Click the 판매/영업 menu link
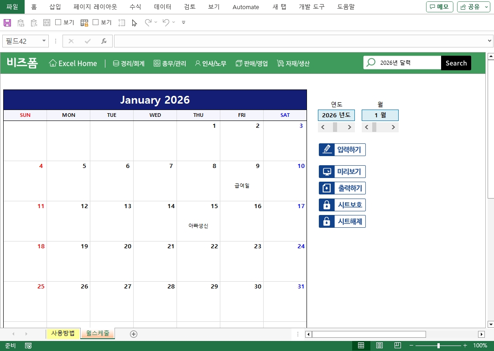The width and height of the screenshot is (494, 351). (x=252, y=63)
